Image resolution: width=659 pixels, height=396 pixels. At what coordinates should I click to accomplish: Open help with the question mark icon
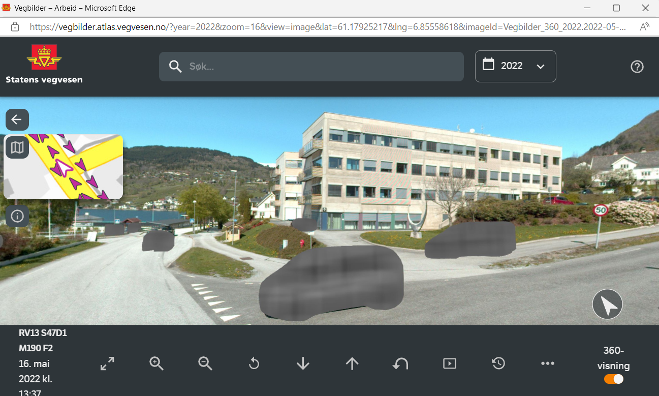[637, 66]
